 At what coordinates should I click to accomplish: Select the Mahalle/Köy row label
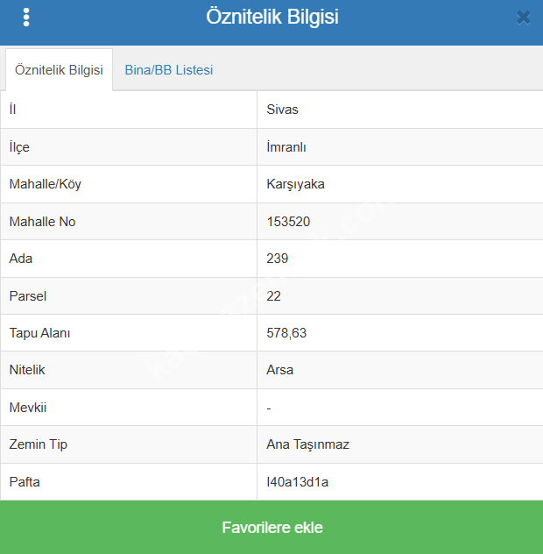pyautogui.click(x=46, y=184)
